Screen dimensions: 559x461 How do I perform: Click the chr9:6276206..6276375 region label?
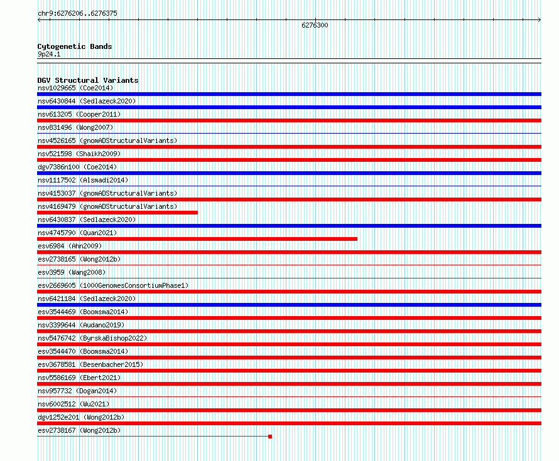click(x=77, y=13)
